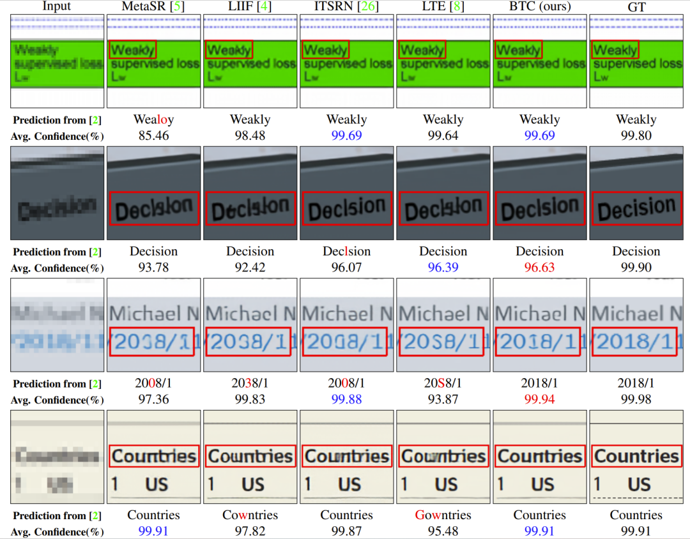Select the GT 'Decision' image
The height and width of the screenshot is (539, 690).
636,193
